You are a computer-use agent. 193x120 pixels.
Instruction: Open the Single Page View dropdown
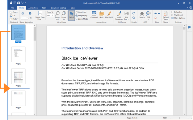(40, 16)
